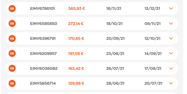This screenshot has height=94, width=187.
Task: Select the EK icon in the EINV6209957 row
Action: point(12,53)
